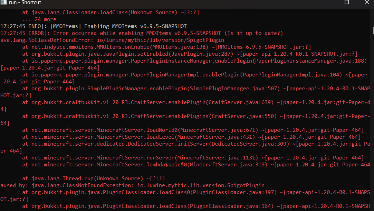Close the run - Shortcut console window
Viewport: 374px width, 211px height.
[x=367, y=2]
